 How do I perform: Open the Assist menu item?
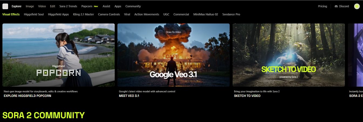pyautogui.click(x=106, y=6)
